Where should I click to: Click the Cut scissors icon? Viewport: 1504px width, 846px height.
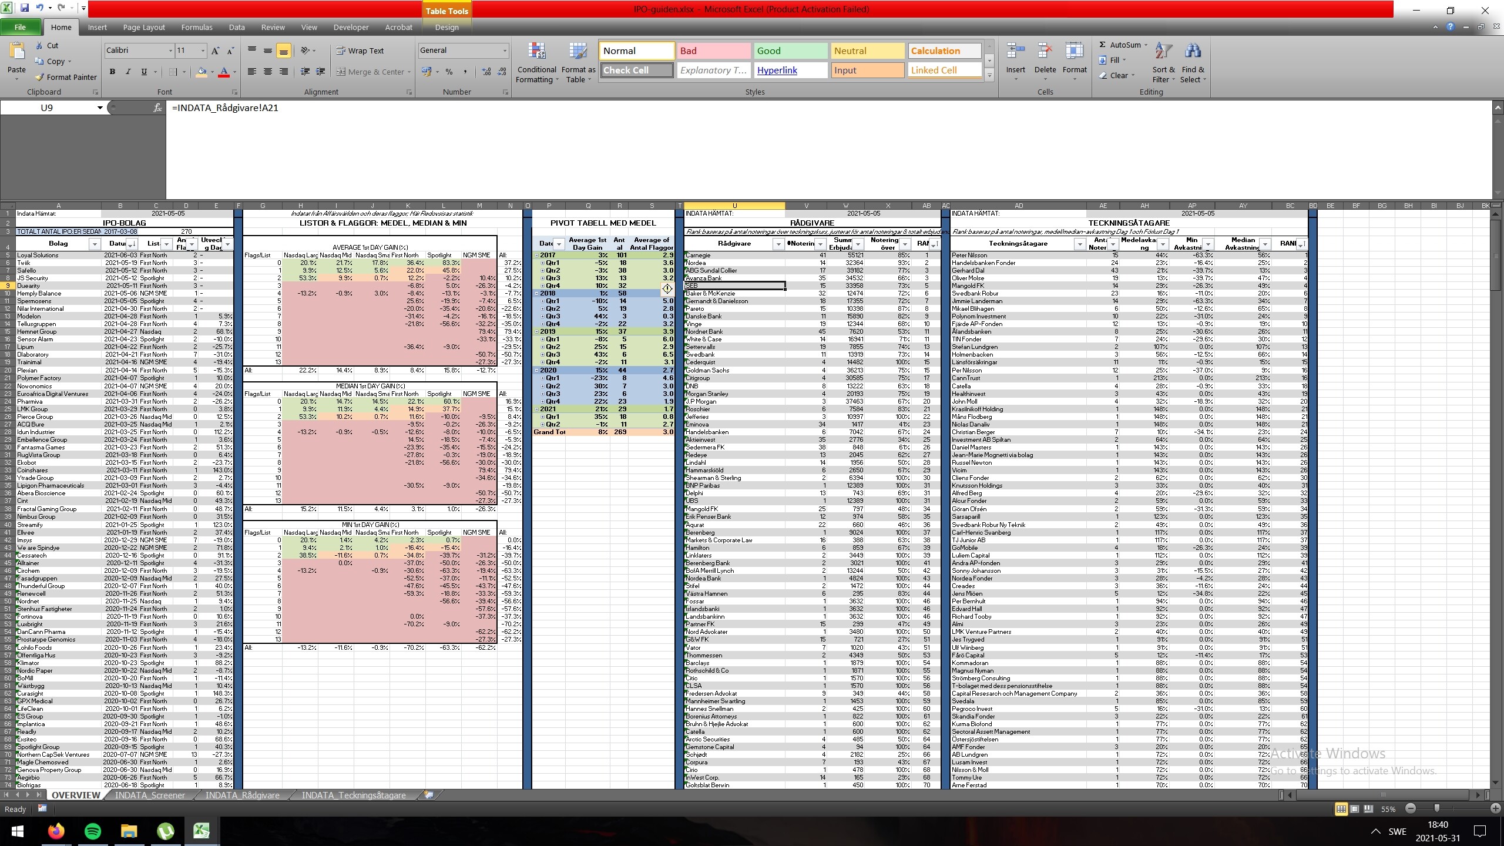(39, 45)
